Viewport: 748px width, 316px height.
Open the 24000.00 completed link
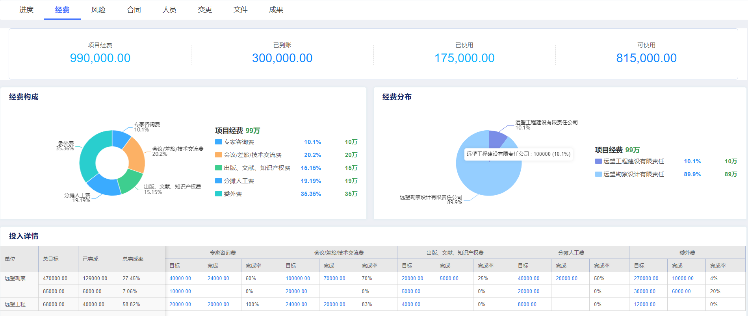(218, 278)
